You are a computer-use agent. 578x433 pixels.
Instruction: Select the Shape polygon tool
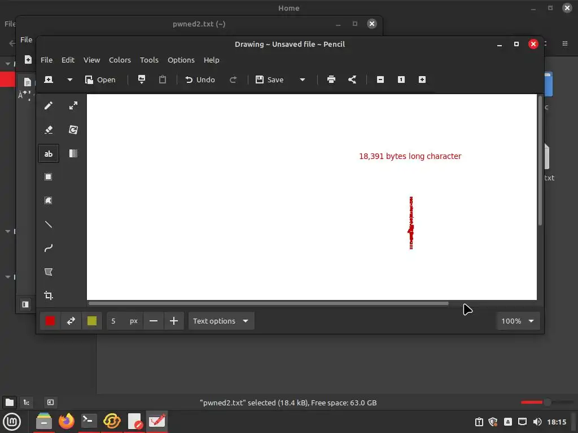[49, 272]
